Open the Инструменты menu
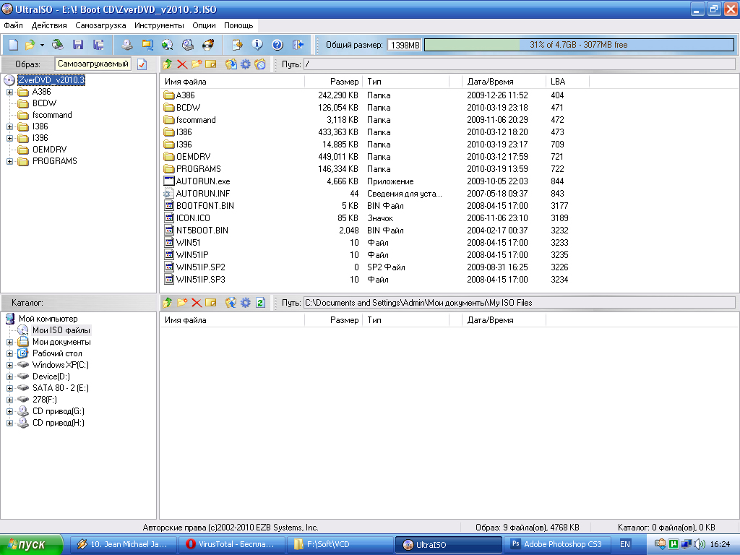The width and height of the screenshot is (740, 555). tap(159, 25)
